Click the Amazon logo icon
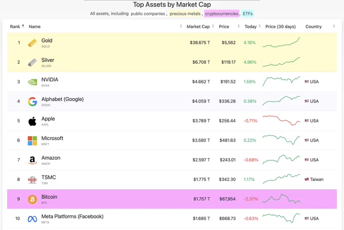This screenshot has width=344, height=230. tap(32, 160)
